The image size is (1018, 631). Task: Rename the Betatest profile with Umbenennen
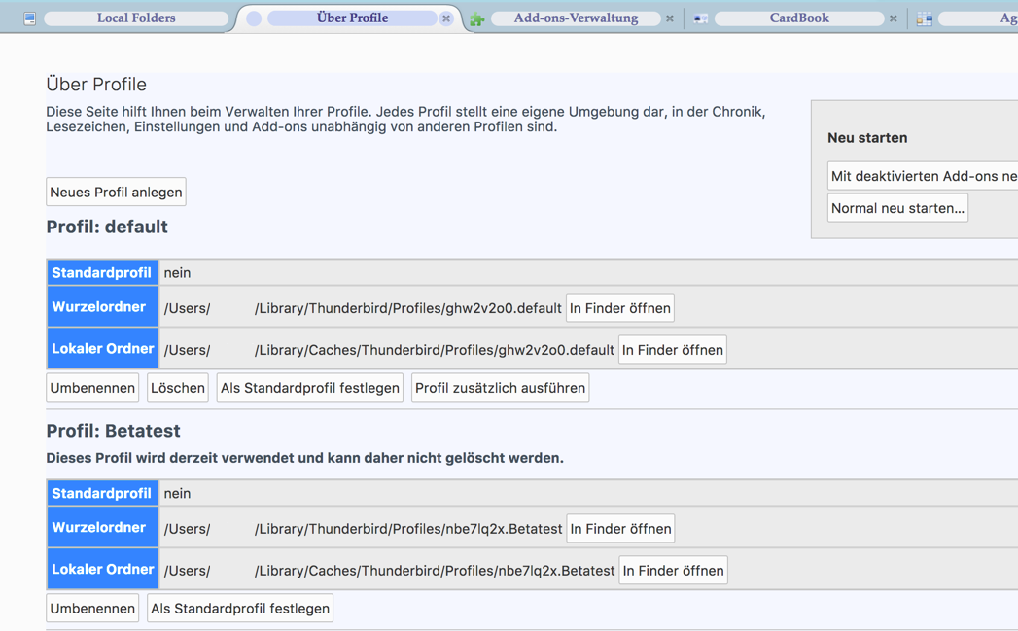(x=92, y=609)
